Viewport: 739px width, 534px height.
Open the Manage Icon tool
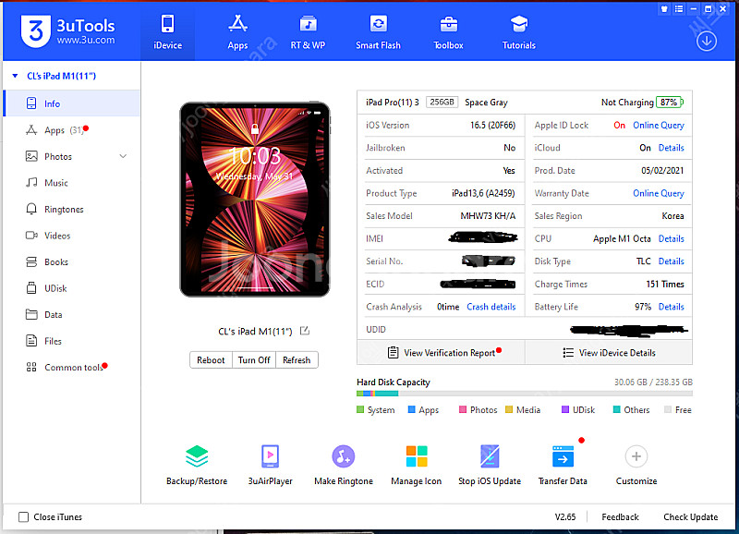[x=417, y=456]
